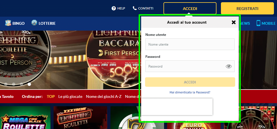The image size is (277, 129).
Task: Select the first banner carousel dot
Action: (x=6, y=84)
